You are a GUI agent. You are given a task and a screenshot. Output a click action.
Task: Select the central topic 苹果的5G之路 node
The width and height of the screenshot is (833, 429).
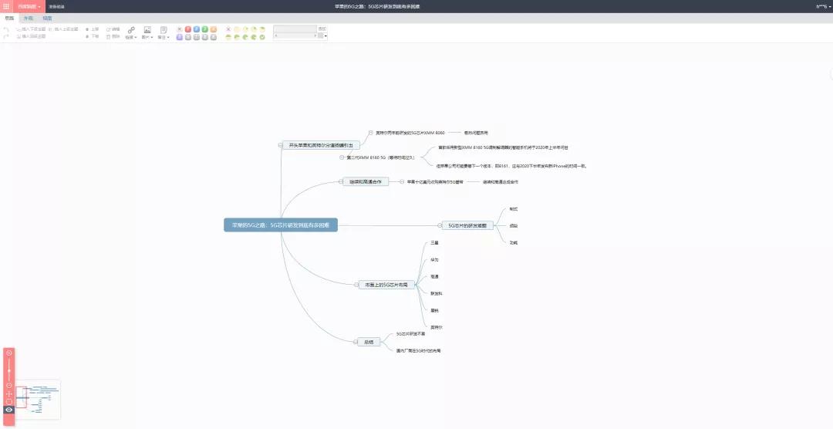281,225
